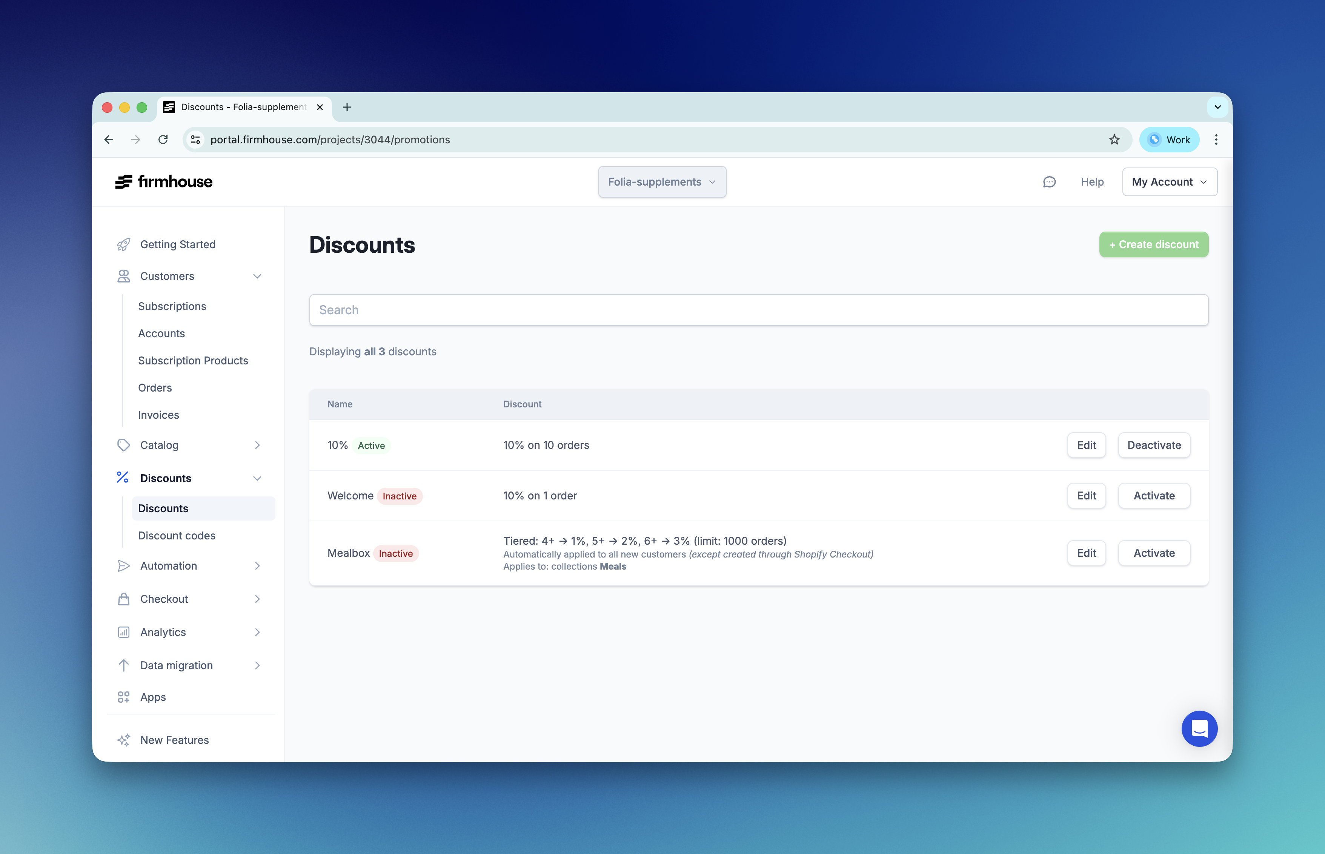1325x854 pixels.
Task: Select the percent icon beside Discounts
Action: (123, 478)
